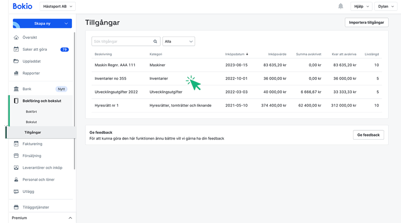Expand the Hjälp dropdown menu
Image resolution: width=401 pixels, height=223 pixels.
click(360, 6)
